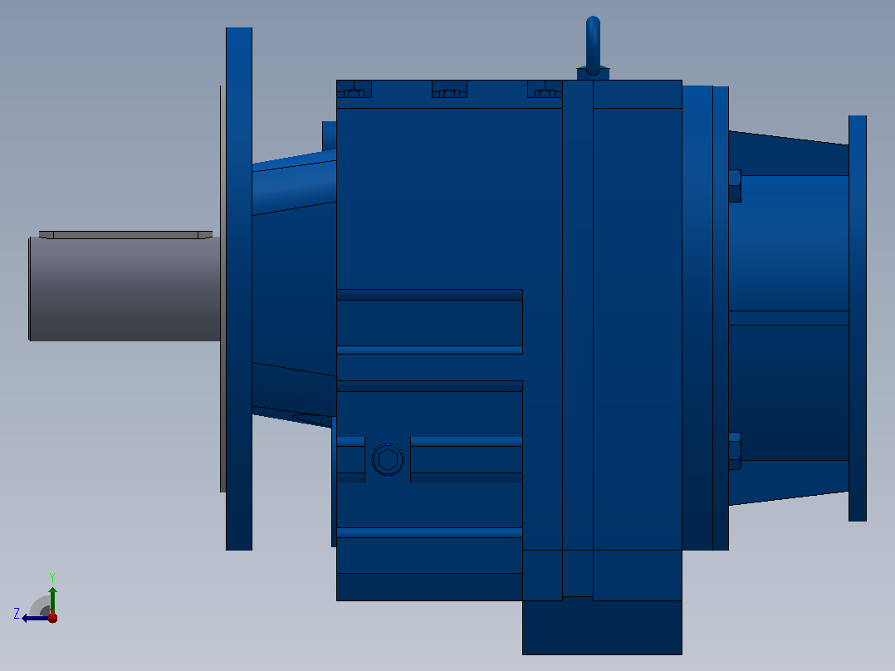Select the gray output shaft of the gearbox

[125, 289]
